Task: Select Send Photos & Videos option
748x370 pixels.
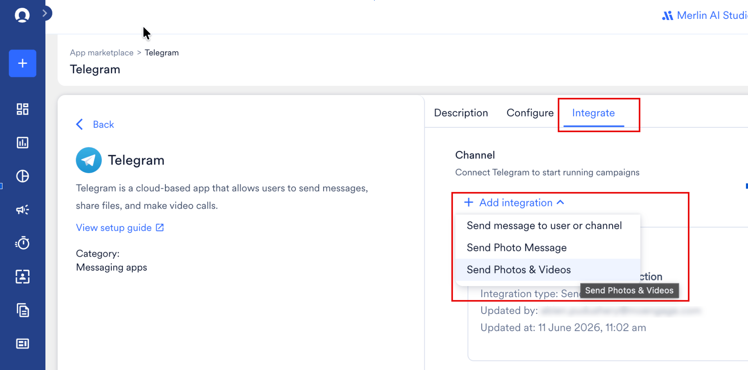Action: [547, 270]
